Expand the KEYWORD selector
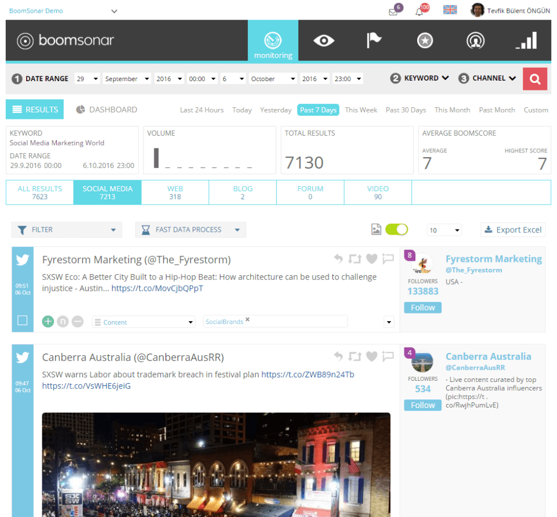 [420, 78]
